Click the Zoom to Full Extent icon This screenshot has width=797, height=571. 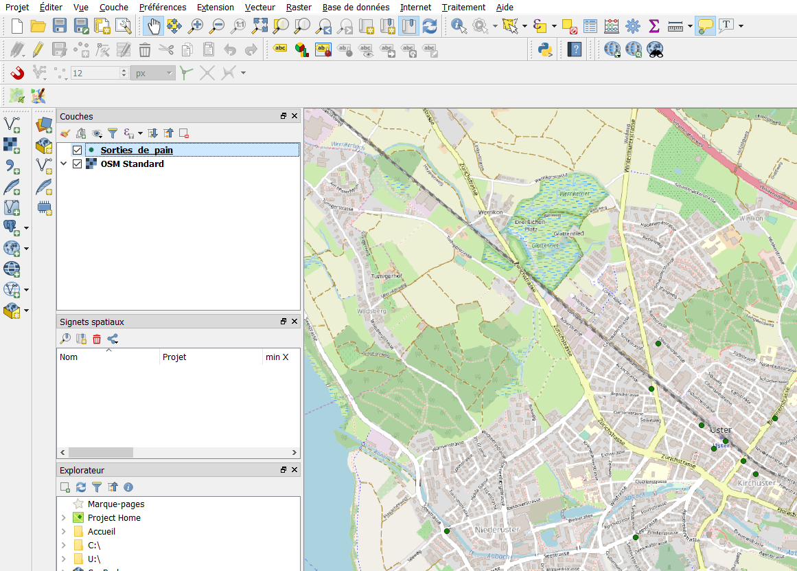click(x=259, y=27)
